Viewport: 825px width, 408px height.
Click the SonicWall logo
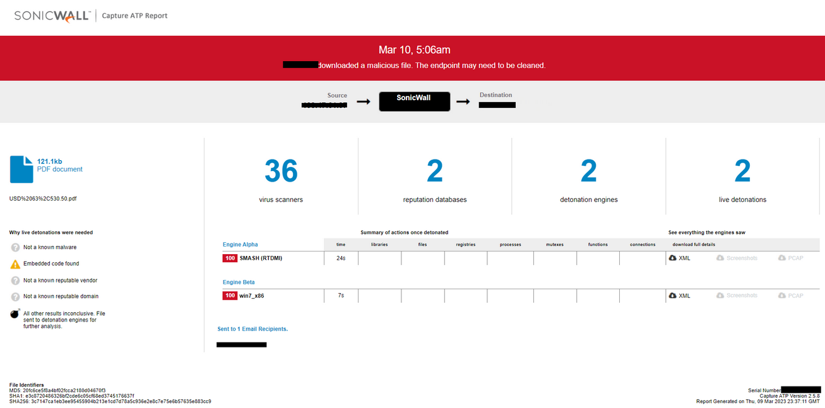(x=53, y=16)
